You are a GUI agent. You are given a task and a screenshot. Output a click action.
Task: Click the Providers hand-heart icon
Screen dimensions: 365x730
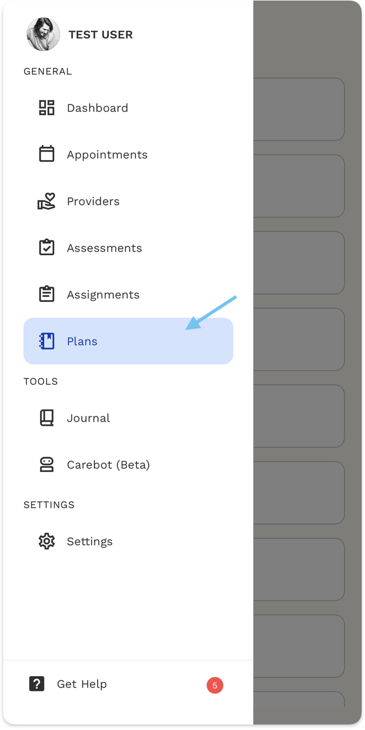coord(47,201)
